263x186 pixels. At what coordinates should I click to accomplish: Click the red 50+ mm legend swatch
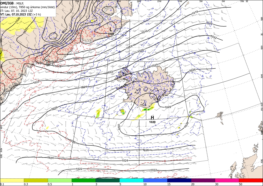click(251, 180)
